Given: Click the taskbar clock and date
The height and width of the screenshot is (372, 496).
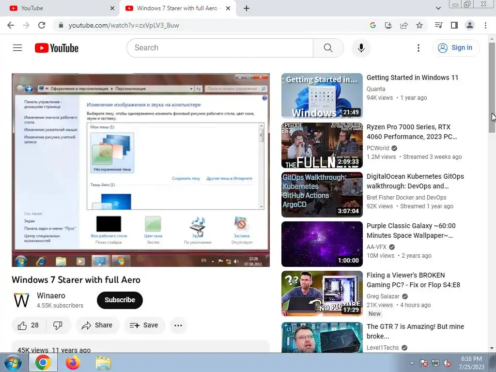Looking at the screenshot, I should (x=471, y=363).
